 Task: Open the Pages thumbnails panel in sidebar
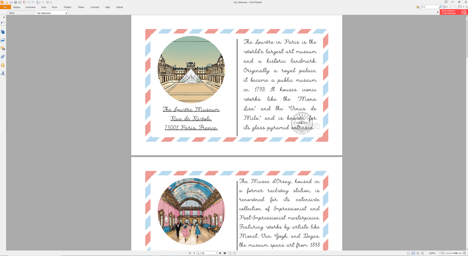3,32
